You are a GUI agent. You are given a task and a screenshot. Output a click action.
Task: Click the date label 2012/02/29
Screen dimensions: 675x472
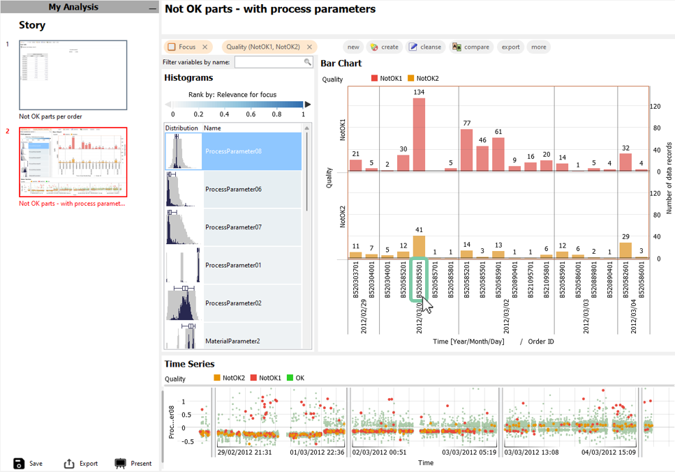point(364,317)
